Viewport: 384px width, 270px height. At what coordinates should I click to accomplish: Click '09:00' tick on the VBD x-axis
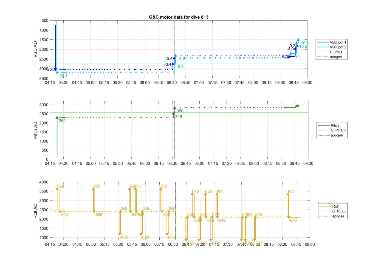(307, 83)
